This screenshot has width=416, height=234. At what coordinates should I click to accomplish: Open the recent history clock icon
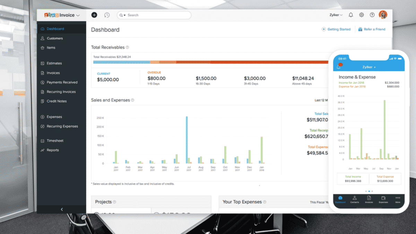click(107, 15)
